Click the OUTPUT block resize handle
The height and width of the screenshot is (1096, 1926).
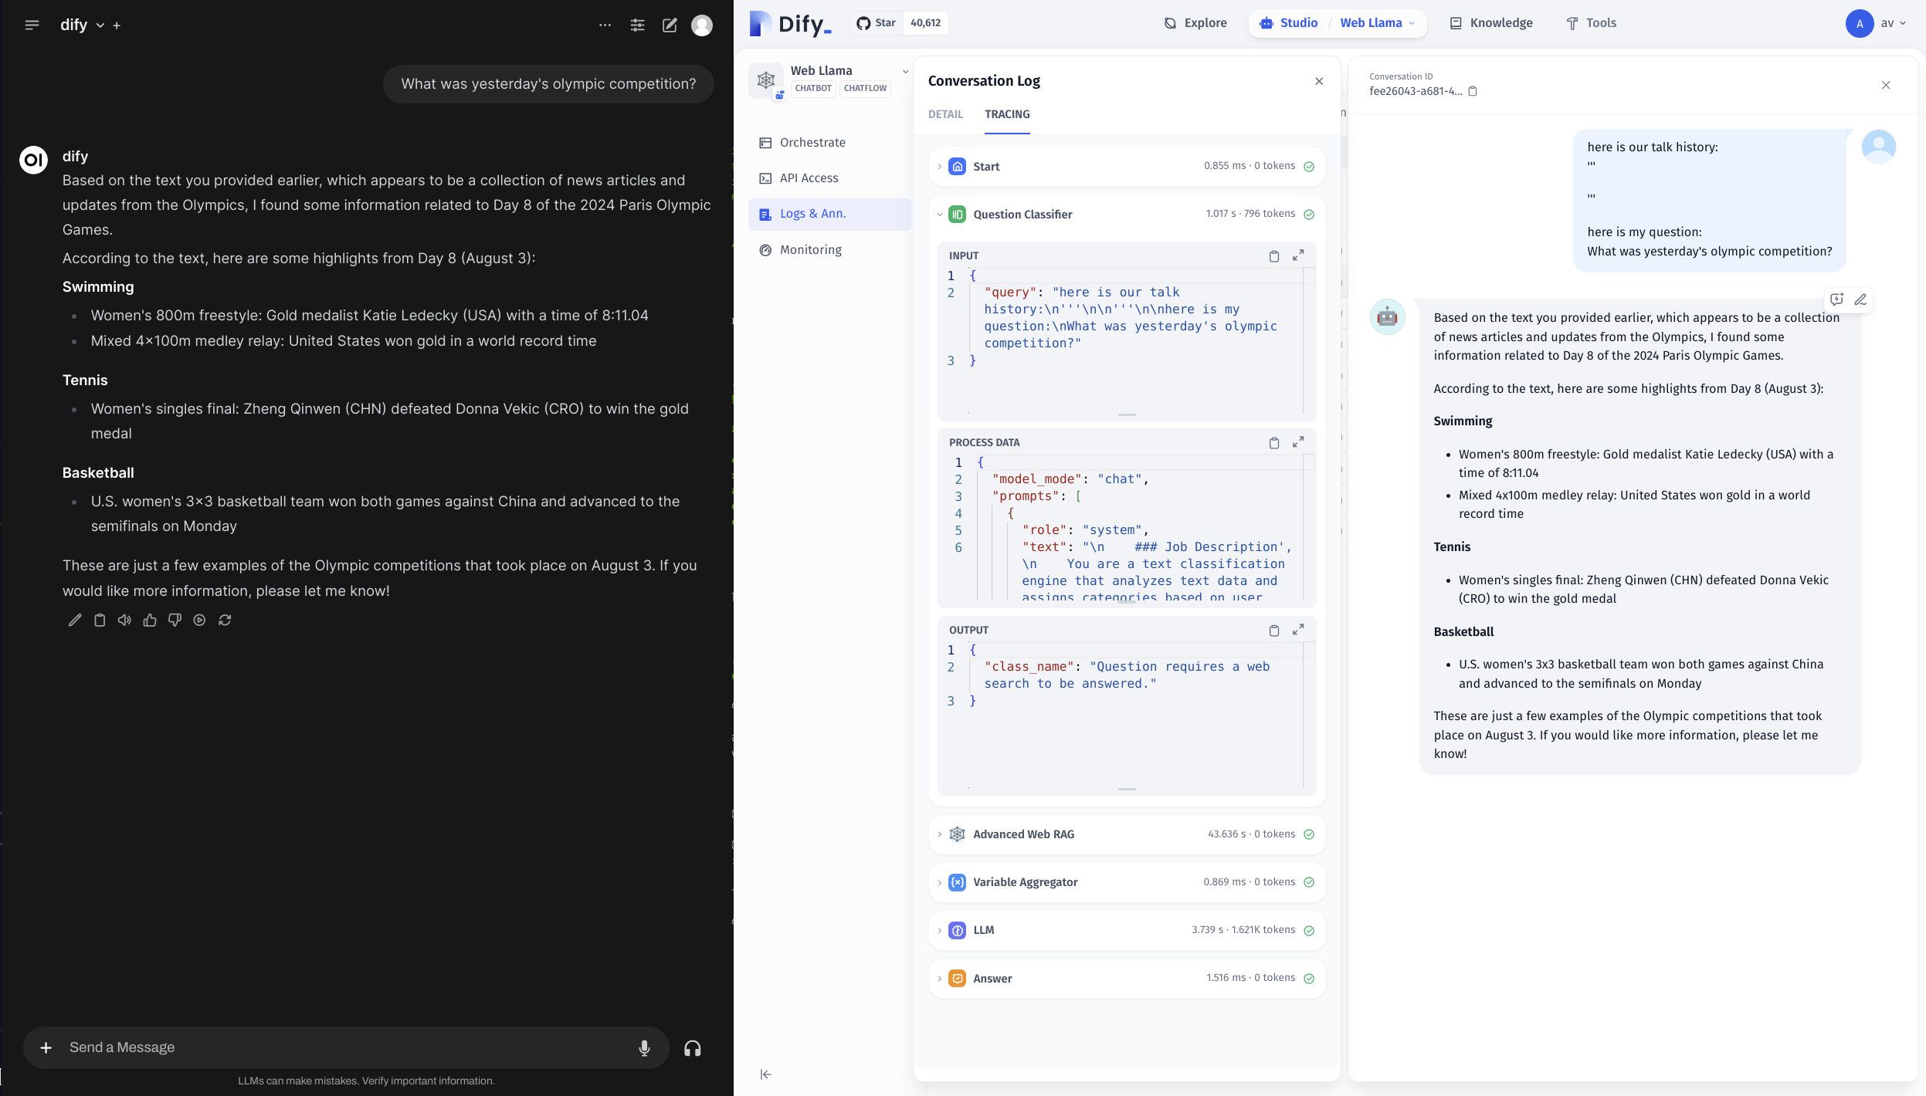click(x=1127, y=789)
